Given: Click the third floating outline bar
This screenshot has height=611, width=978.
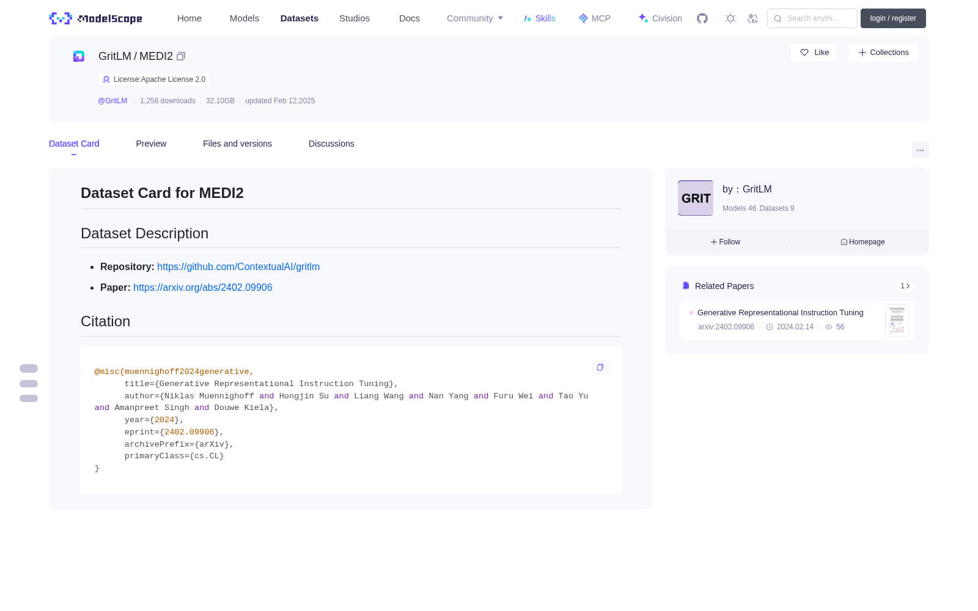Looking at the screenshot, I should pos(29,398).
